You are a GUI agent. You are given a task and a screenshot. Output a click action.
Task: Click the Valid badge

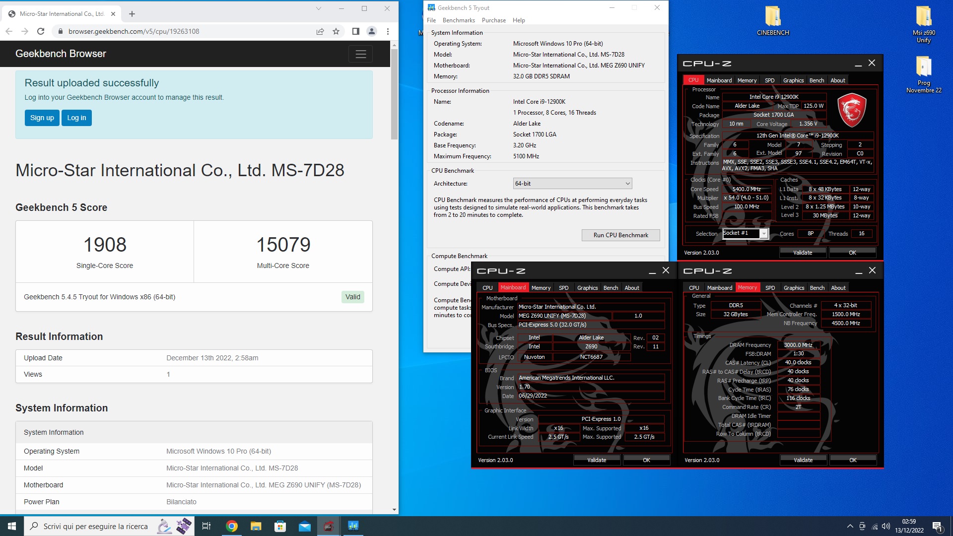(353, 297)
